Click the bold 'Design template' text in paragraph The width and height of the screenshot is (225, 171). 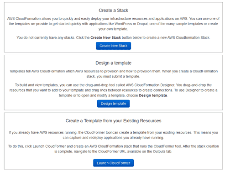153,95
